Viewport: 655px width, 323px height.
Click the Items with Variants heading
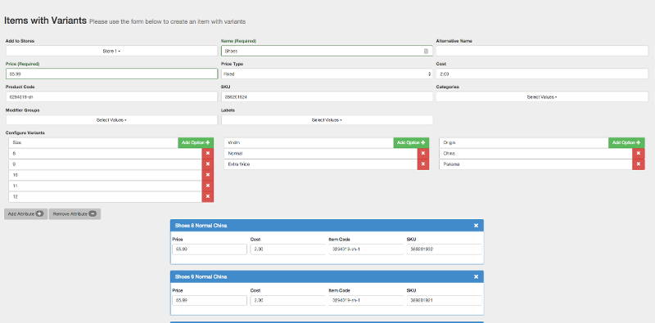coord(45,20)
